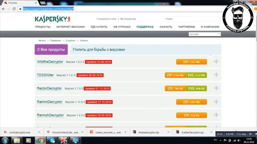Select the URL in address bar
Image resolution: width=257 pixels, height=144 pixels.
[x=48, y=9]
